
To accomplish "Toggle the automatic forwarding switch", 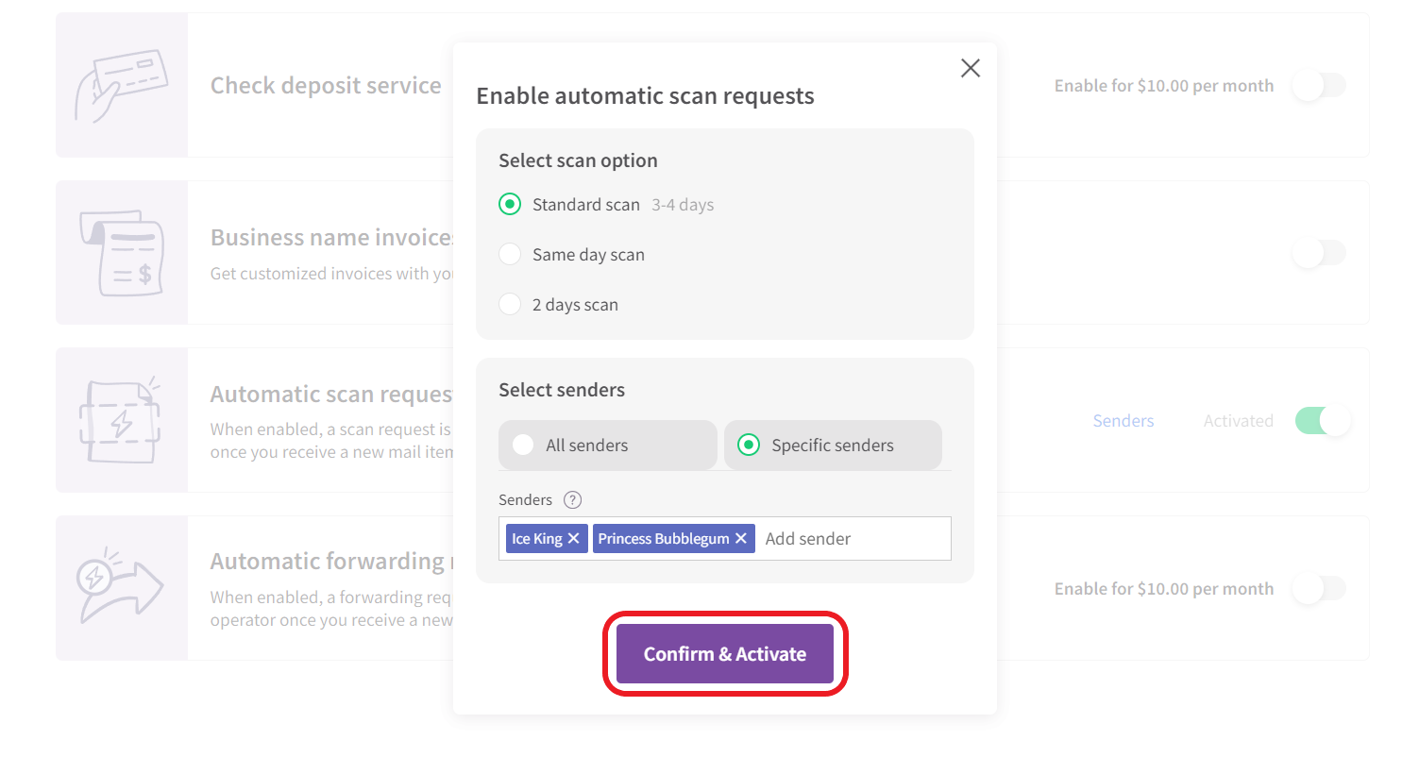I will pyautogui.click(x=1319, y=589).
